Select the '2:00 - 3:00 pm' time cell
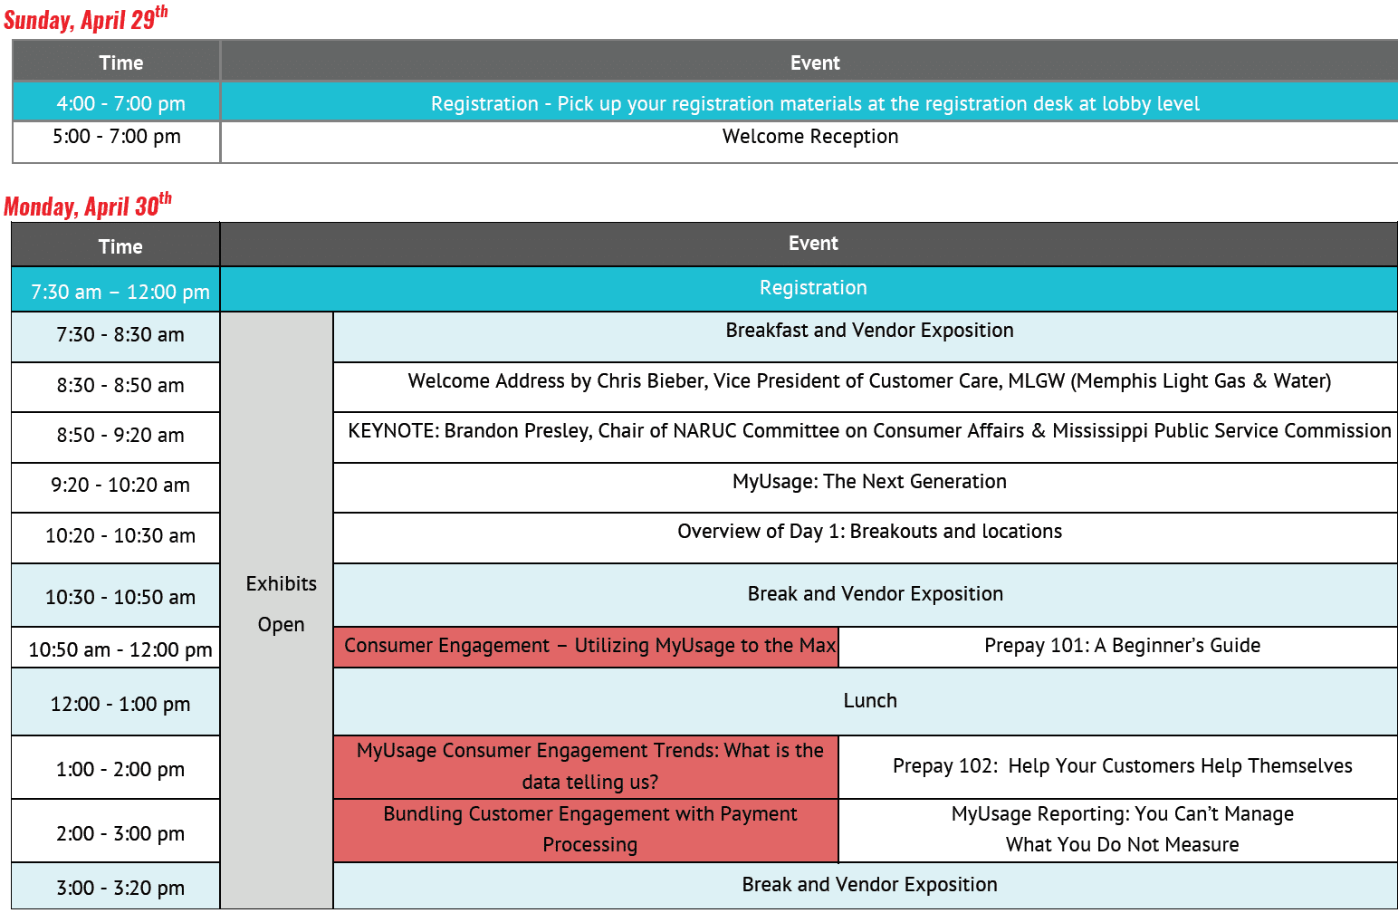1398x913 pixels. (x=116, y=831)
